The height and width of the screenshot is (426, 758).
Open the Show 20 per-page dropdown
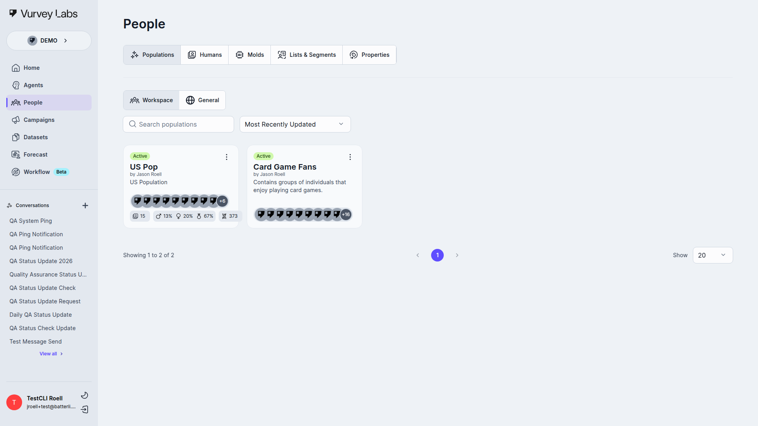pyautogui.click(x=712, y=255)
